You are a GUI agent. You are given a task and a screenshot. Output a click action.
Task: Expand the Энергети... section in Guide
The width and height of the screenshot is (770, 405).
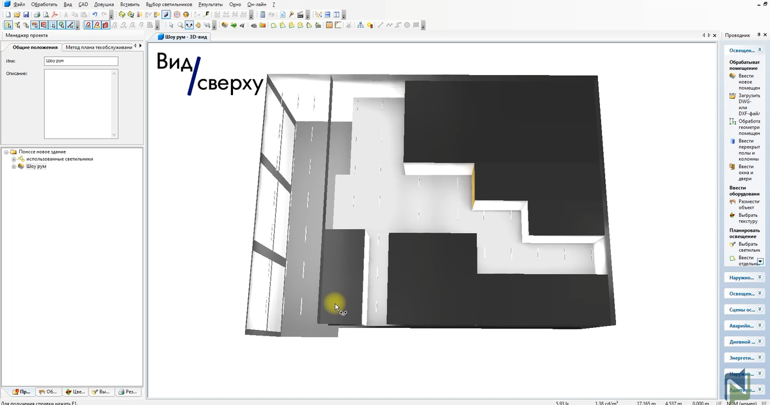(760, 358)
